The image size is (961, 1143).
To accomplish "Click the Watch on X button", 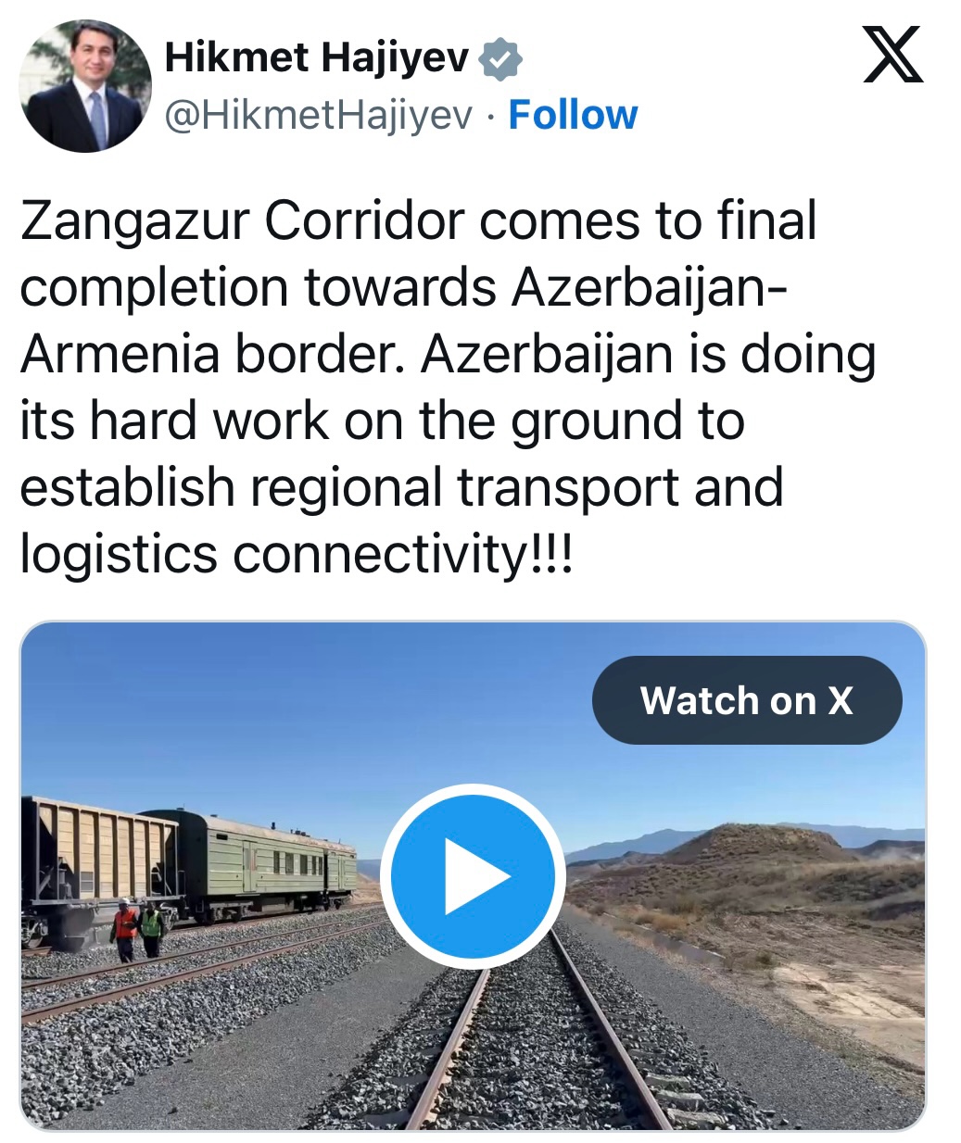I will pos(747,700).
